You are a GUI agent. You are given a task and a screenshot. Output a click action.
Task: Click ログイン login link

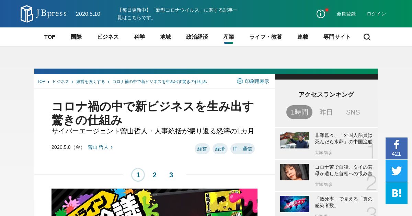pos(376,14)
